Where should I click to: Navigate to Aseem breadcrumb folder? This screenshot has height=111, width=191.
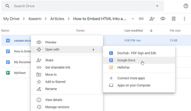click(35, 19)
